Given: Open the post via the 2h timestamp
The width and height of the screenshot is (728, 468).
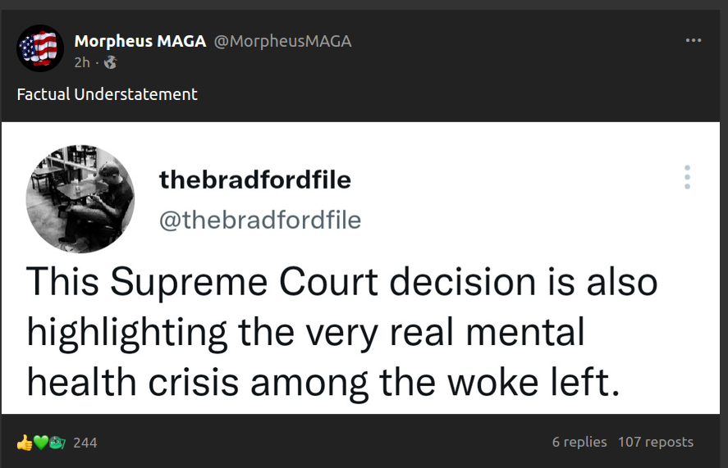Looking at the screenshot, I should tap(81, 62).
